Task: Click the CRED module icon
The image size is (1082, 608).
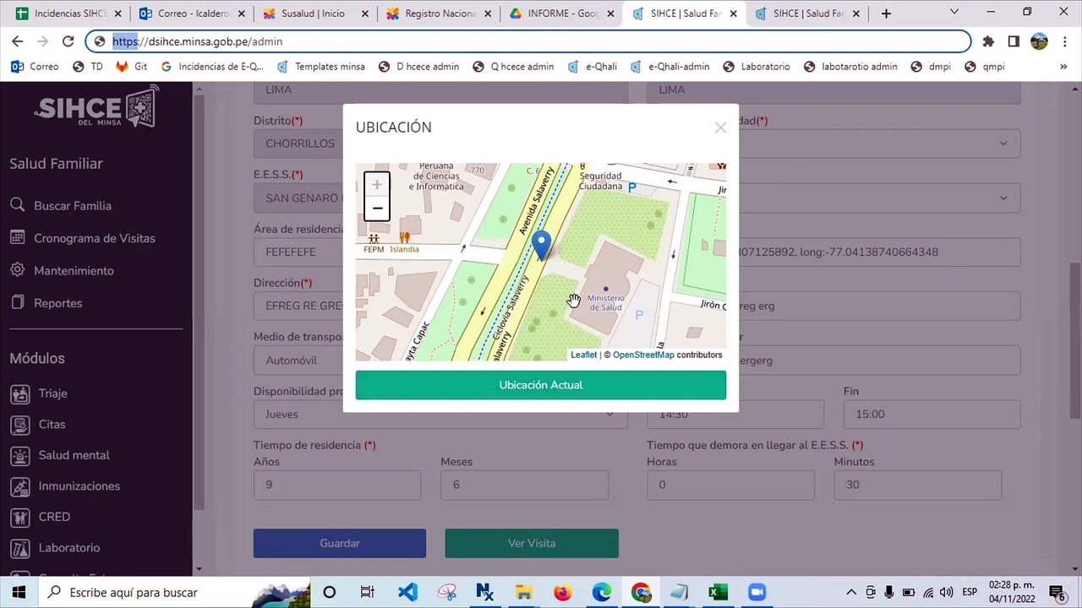Action: pyautogui.click(x=19, y=517)
